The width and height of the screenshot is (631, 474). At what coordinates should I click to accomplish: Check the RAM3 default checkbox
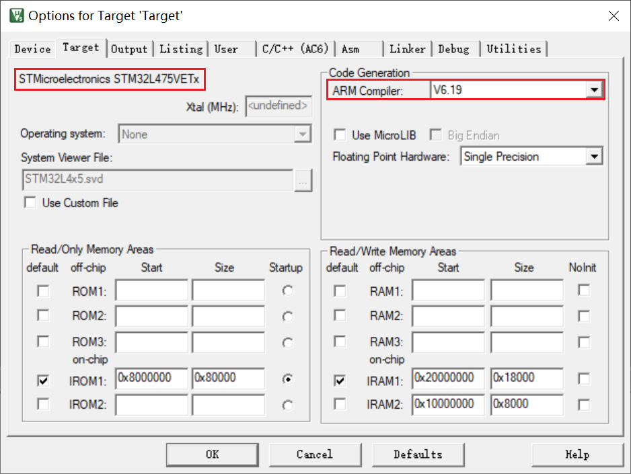coord(340,342)
